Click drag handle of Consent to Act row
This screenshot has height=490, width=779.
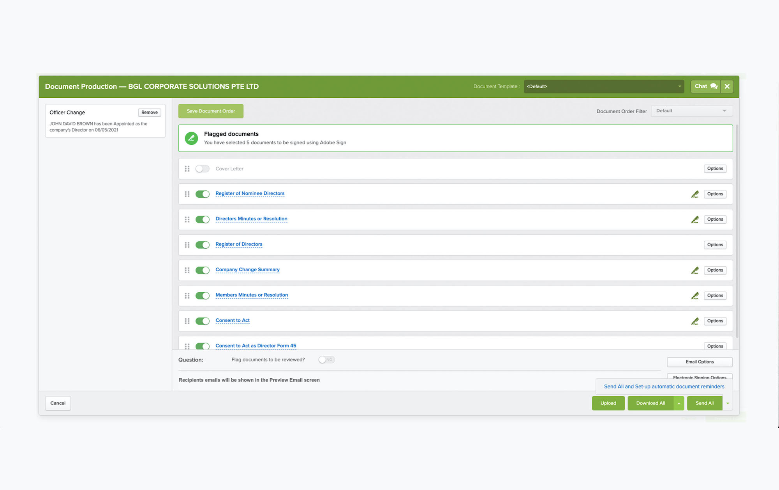pyautogui.click(x=187, y=321)
